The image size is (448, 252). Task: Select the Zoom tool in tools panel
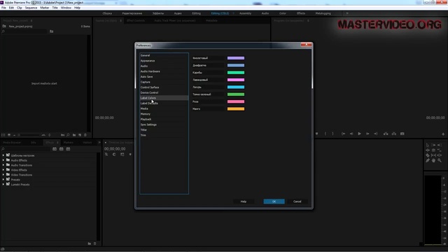click(x=440, y=160)
